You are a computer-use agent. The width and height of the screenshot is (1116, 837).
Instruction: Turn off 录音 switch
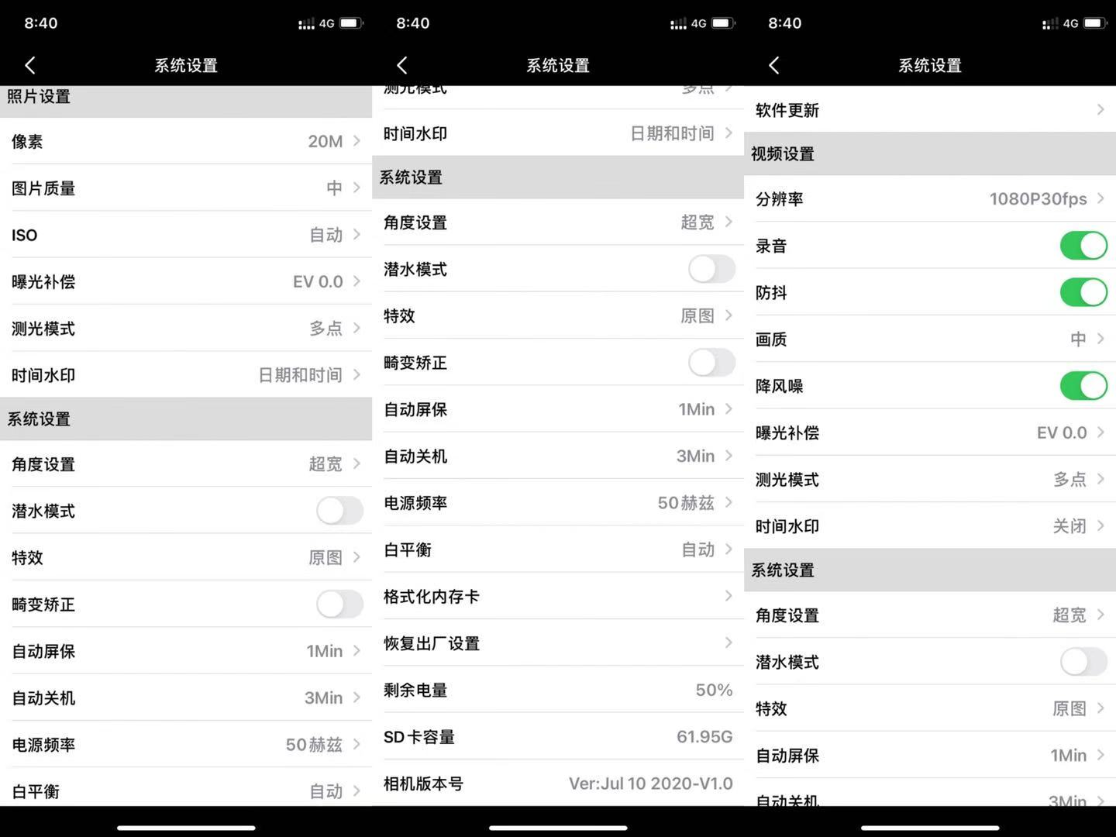click(x=1083, y=246)
